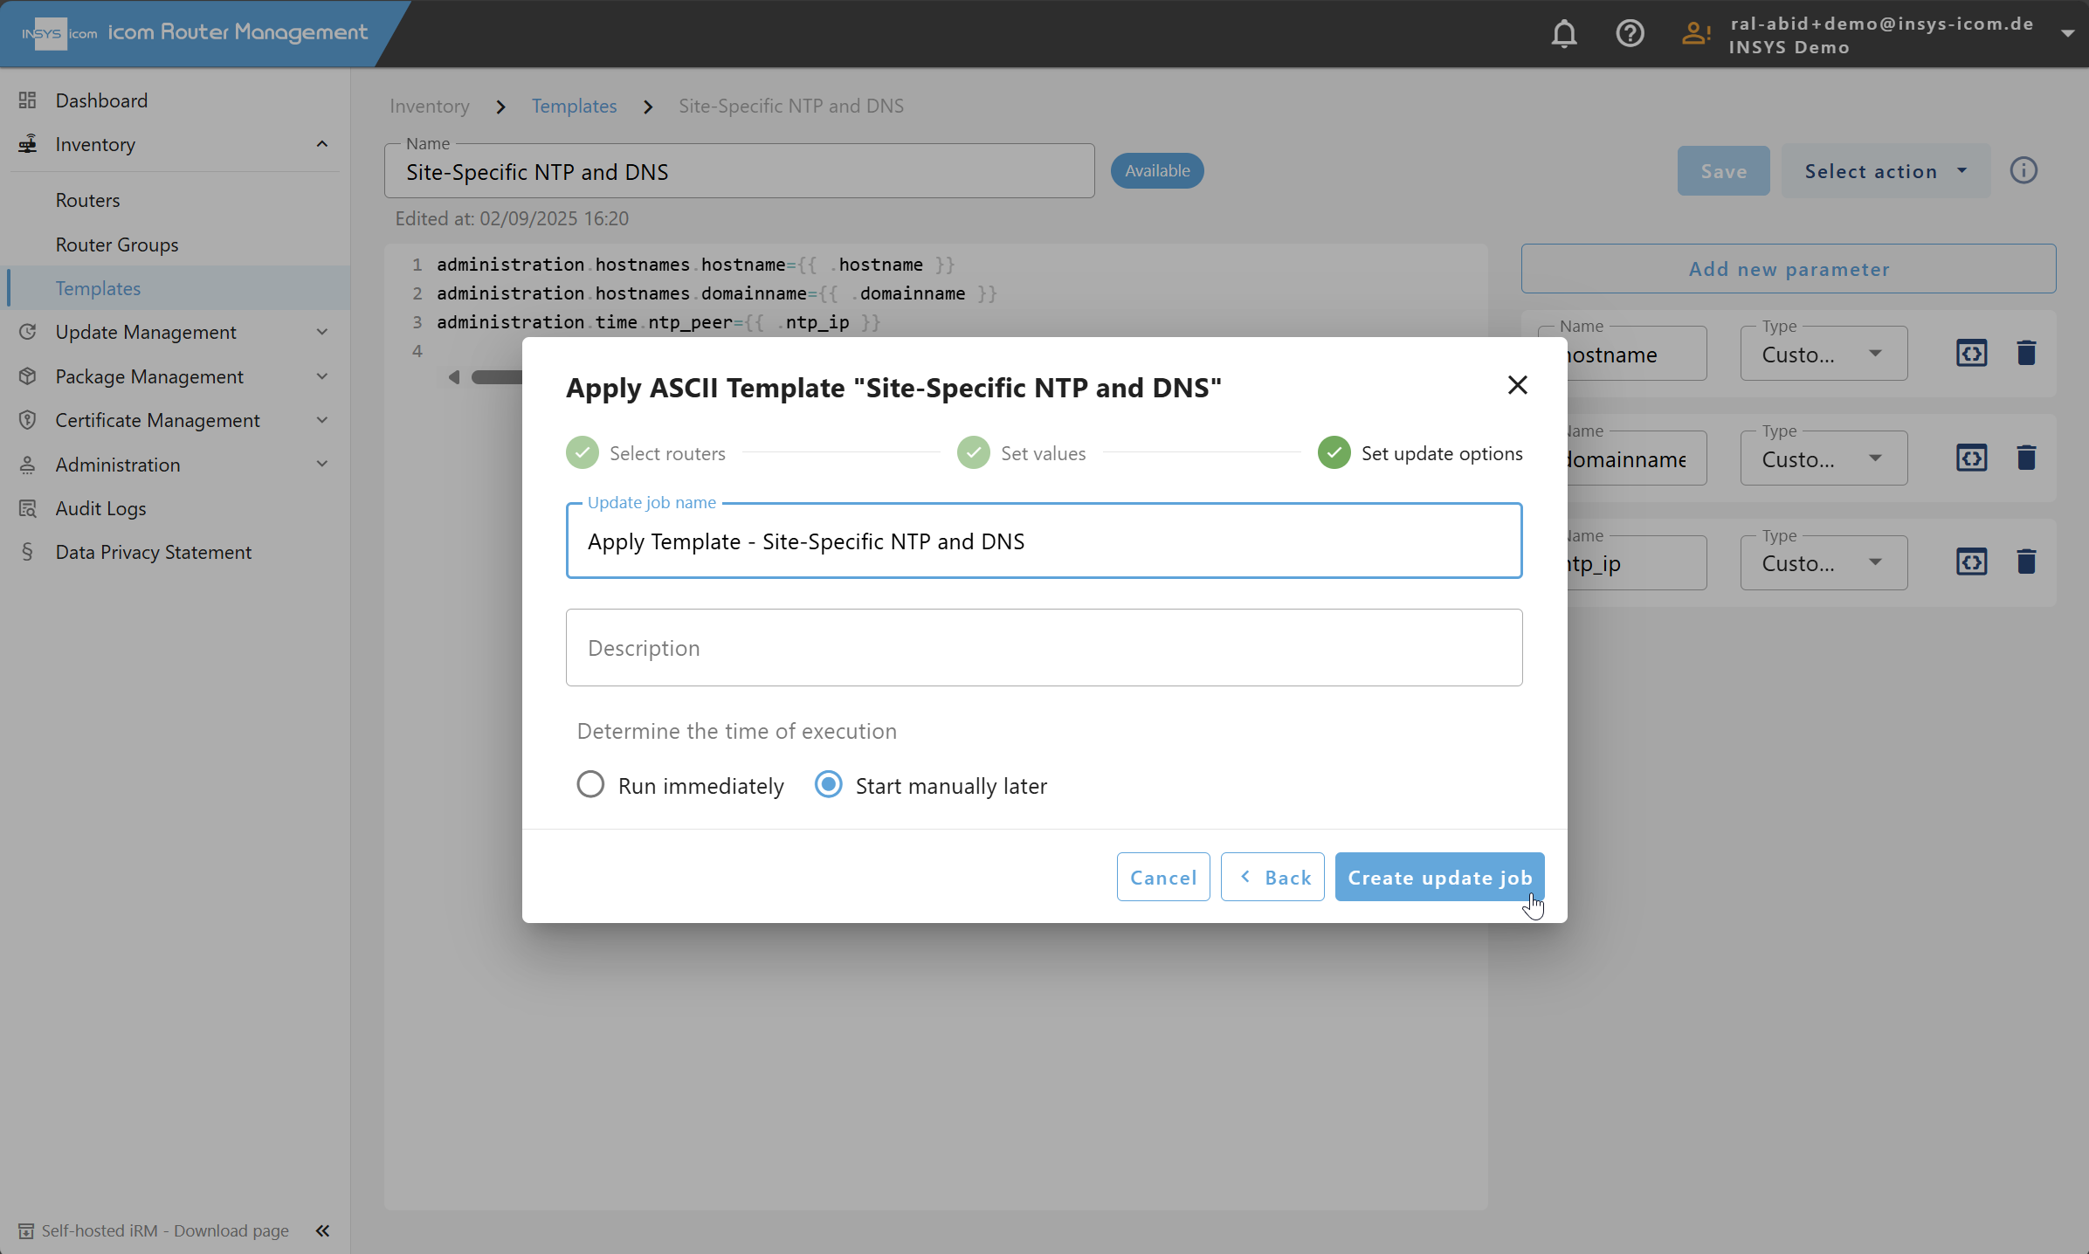The image size is (2089, 1254).
Task: Expand Certificate Management menu
Action: [x=322, y=420]
